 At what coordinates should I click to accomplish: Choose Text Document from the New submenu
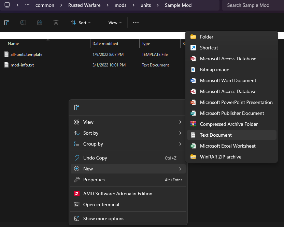click(x=216, y=135)
